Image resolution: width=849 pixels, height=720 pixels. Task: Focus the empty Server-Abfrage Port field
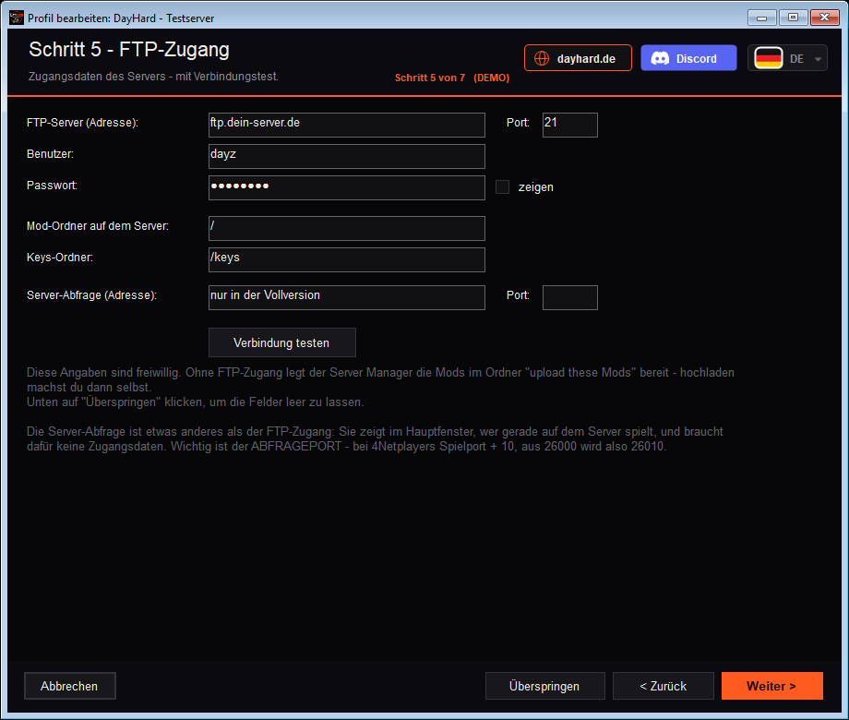click(570, 298)
